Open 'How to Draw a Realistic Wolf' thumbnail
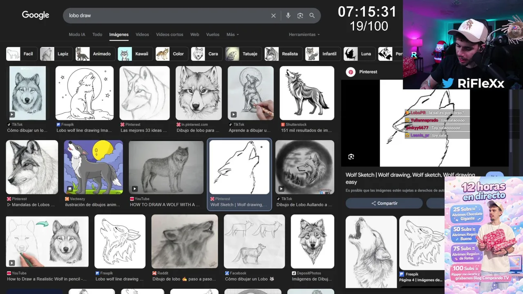The image size is (523, 294). pos(47,241)
